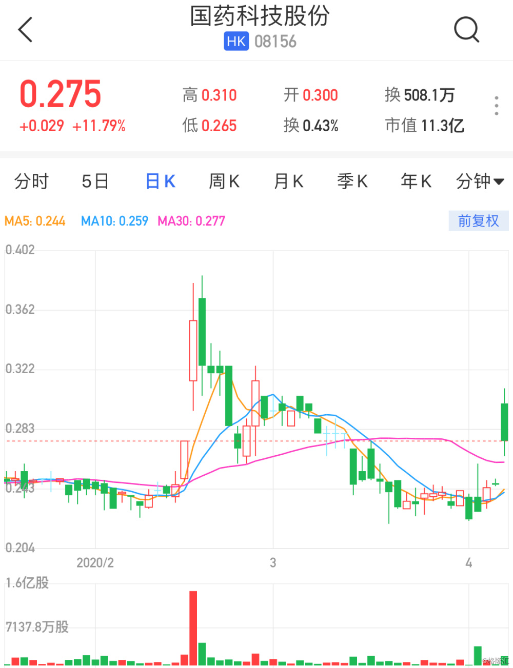The height and width of the screenshot is (668, 513).
Task: Tap the 0.322 price axis label
Action: pyautogui.click(x=20, y=369)
